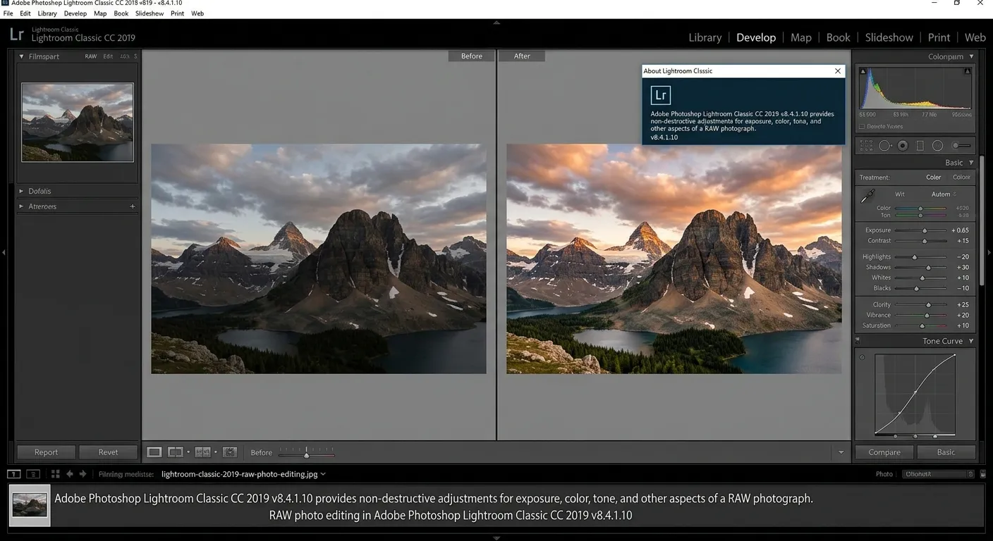Select the bottom filmstrip thumbnail
Screen dimensions: 993x541
[30, 506]
